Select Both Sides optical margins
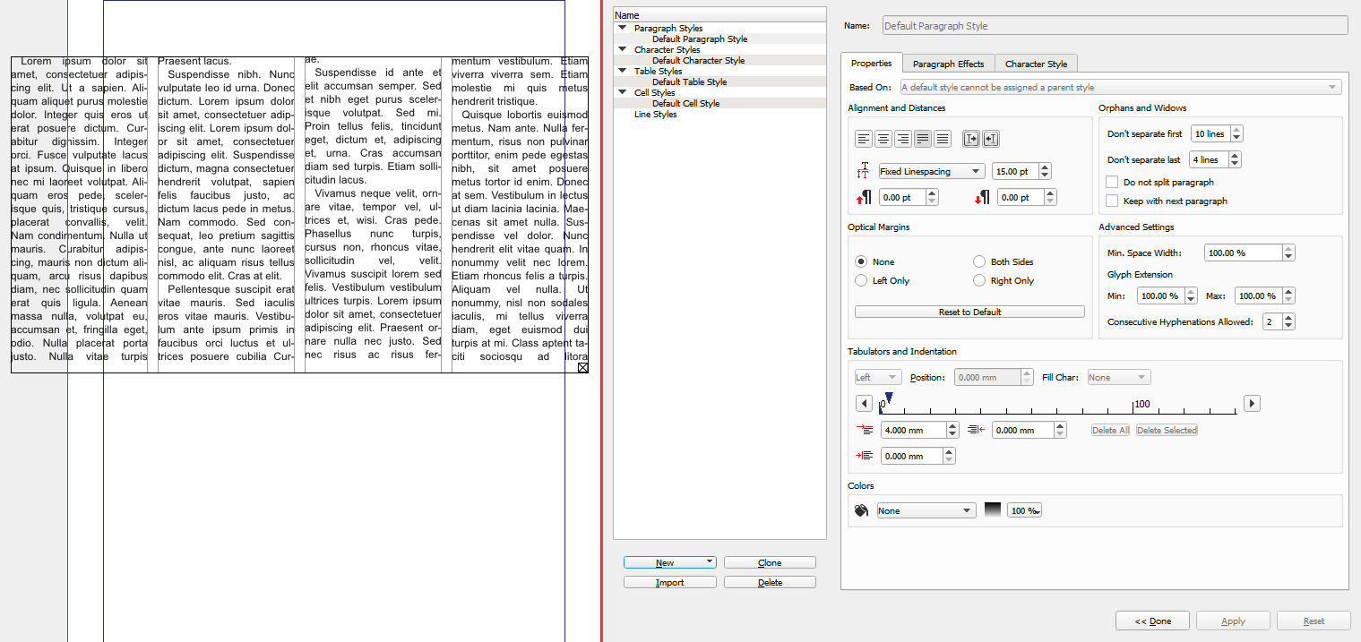This screenshot has height=642, width=1361. 979,262
